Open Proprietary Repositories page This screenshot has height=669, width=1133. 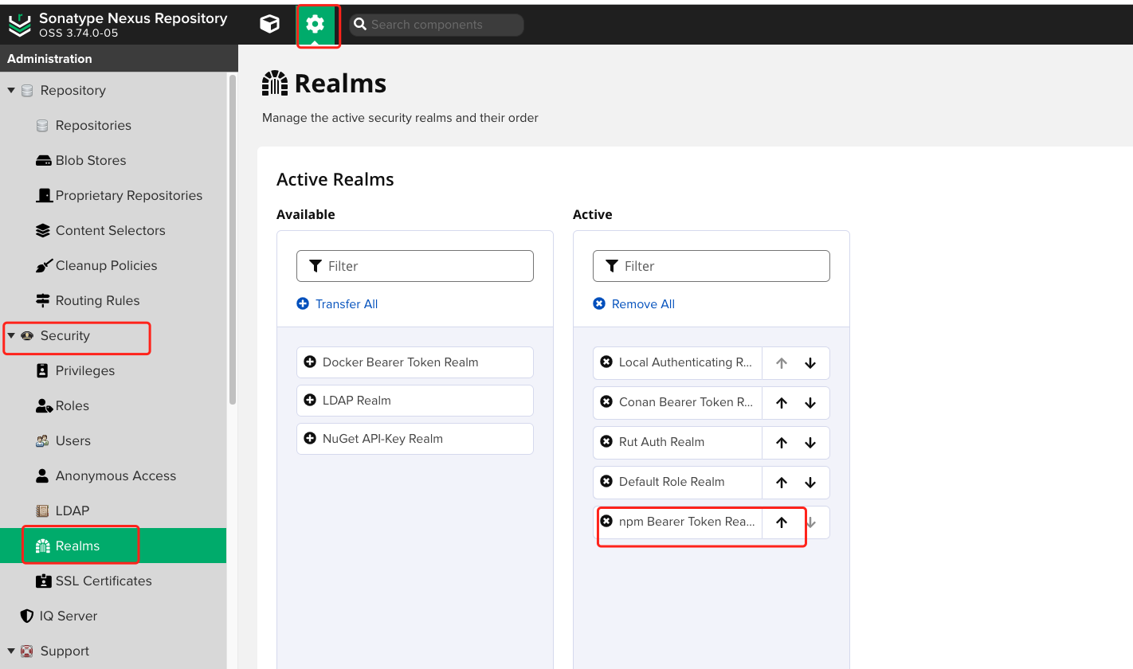[129, 196]
